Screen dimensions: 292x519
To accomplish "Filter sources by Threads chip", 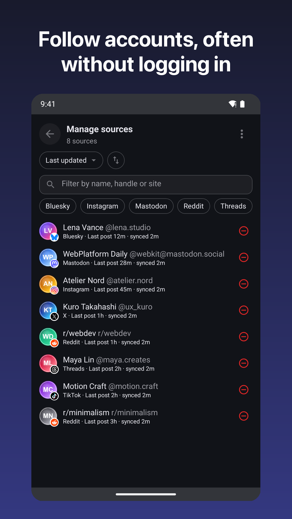I will tap(233, 206).
